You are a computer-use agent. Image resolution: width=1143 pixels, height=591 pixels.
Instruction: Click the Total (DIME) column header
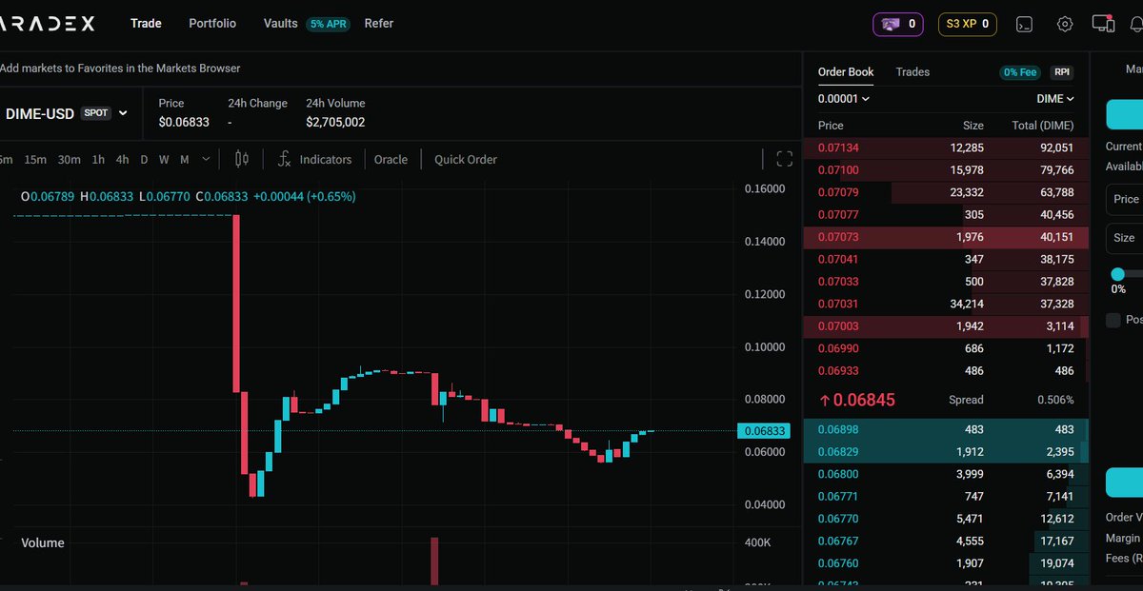(x=1043, y=126)
